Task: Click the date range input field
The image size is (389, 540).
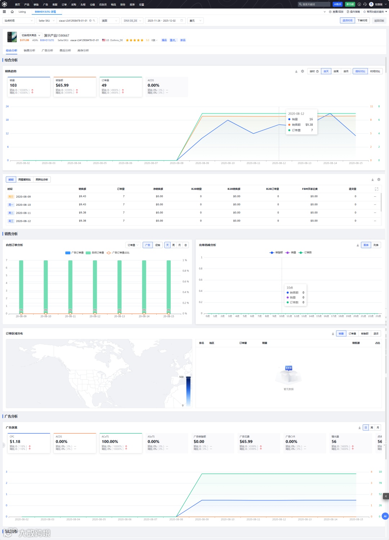Action: pyautogui.click(x=166, y=21)
